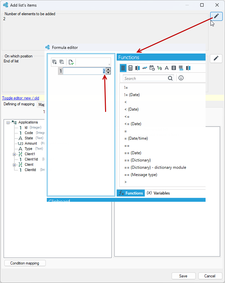Select the All functions list category icon
This screenshot has height=283, width=225.
(123, 68)
